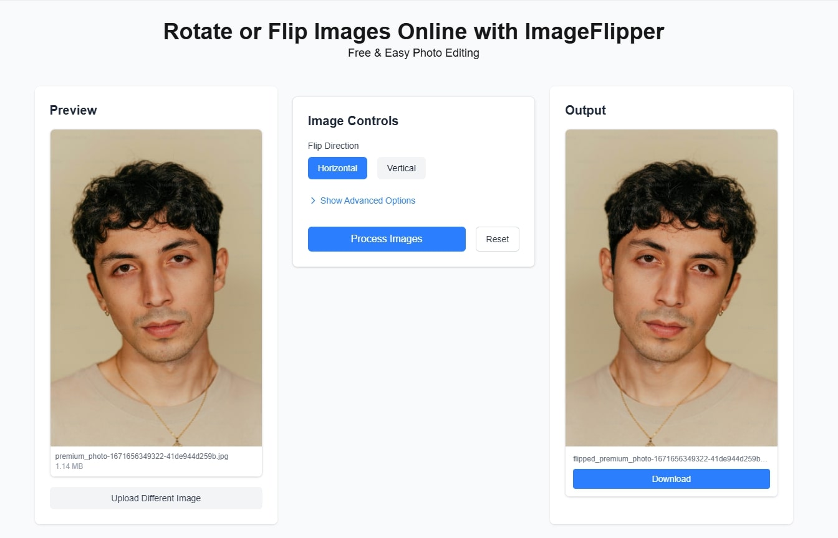
Task: Expand the Show Advanced Options section
Action: (367, 201)
